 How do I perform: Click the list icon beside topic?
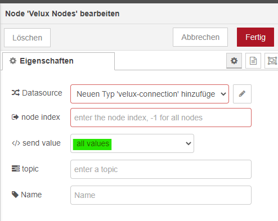[16, 169]
